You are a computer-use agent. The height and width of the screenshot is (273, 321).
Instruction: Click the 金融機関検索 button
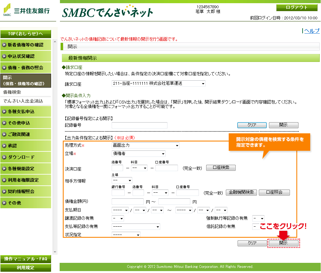241,192
